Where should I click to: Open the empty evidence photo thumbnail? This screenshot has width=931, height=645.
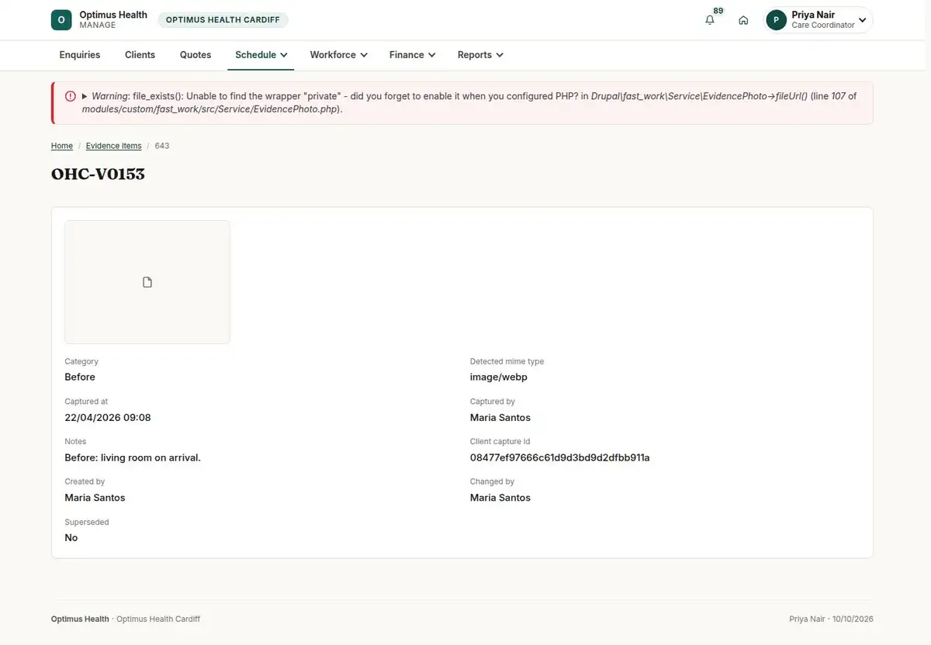pos(147,282)
